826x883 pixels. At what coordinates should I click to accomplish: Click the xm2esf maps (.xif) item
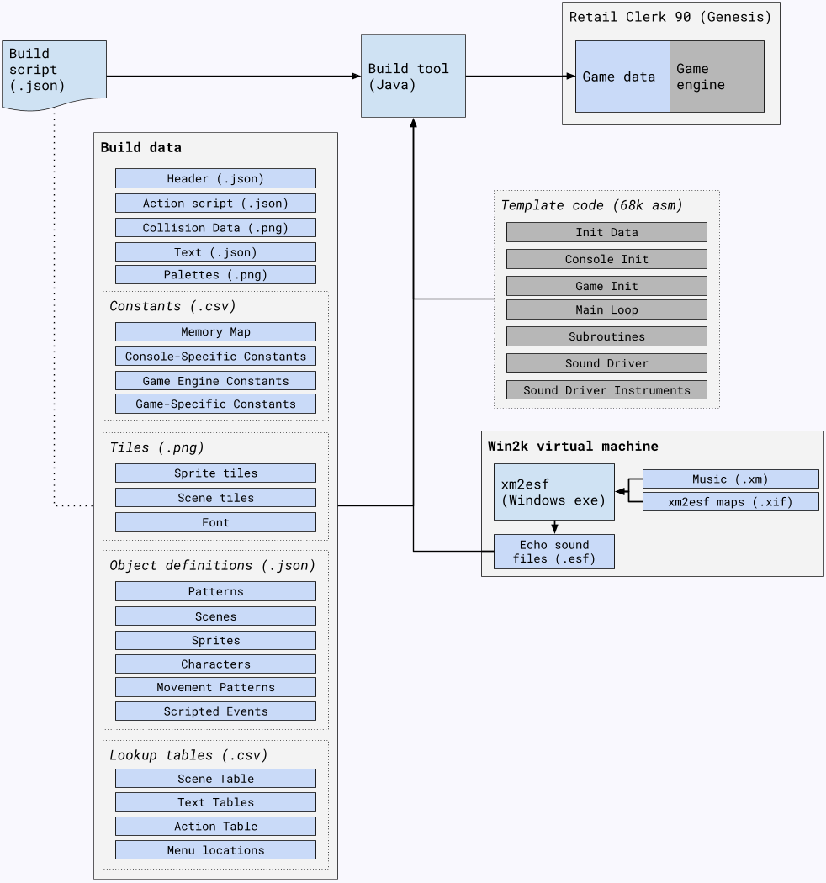731,500
